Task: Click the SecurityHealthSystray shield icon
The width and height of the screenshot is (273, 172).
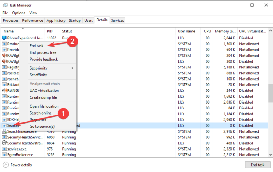Action: point(4,143)
